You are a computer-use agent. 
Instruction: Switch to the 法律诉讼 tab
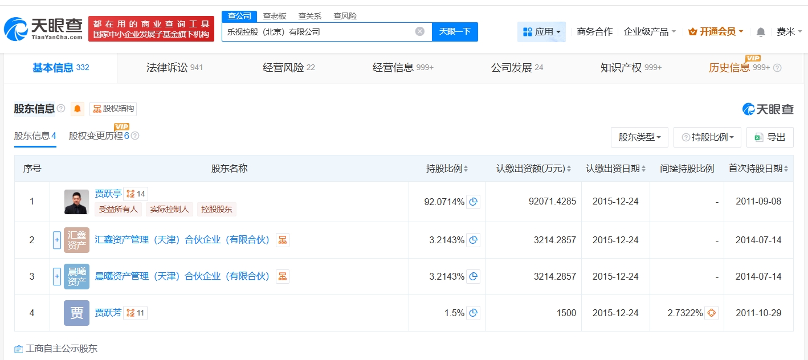click(174, 68)
